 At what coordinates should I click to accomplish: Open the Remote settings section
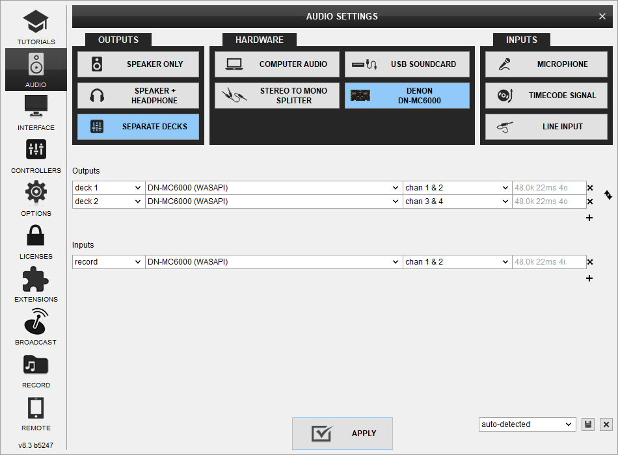[36, 413]
